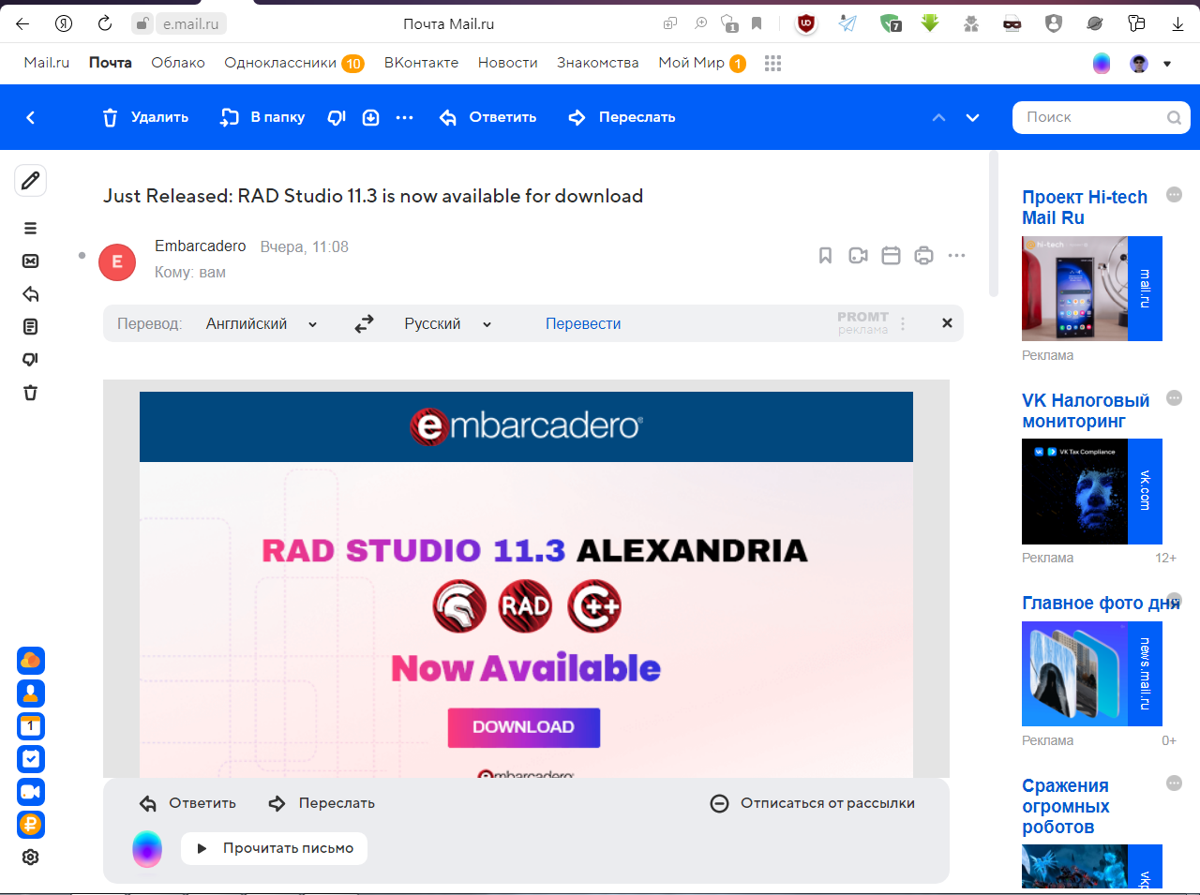The height and width of the screenshot is (895, 1200).
Task: Open mail settings gear icon
Action: pyautogui.click(x=31, y=858)
